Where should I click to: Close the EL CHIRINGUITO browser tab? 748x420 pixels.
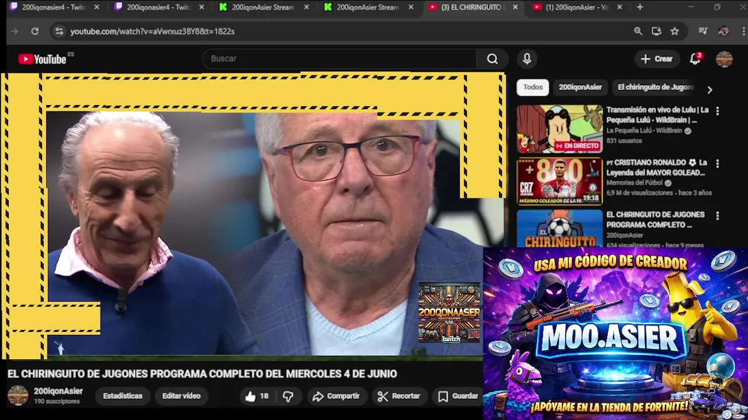click(515, 7)
